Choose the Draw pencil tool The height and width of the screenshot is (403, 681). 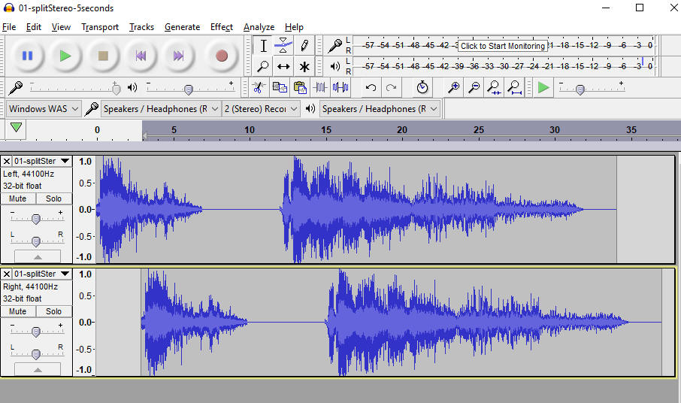[304, 45]
